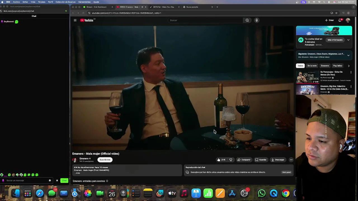This screenshot has height=201, width=358.
Task: Open Safari from the Dock
Action: point(40,193)
